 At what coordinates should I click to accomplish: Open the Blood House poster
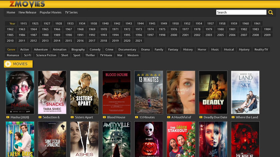116,92
